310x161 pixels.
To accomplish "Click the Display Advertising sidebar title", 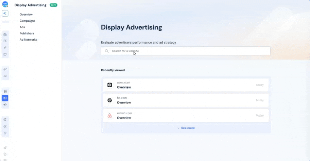I will tap(30, 5).
